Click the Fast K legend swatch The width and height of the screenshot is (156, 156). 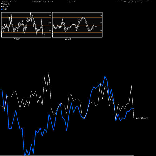click(x=2, y=7)
